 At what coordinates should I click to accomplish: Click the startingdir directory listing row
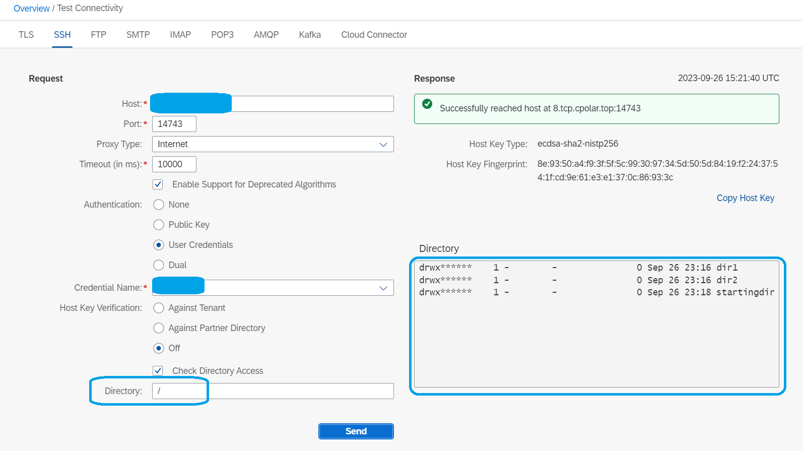[596, 292]
